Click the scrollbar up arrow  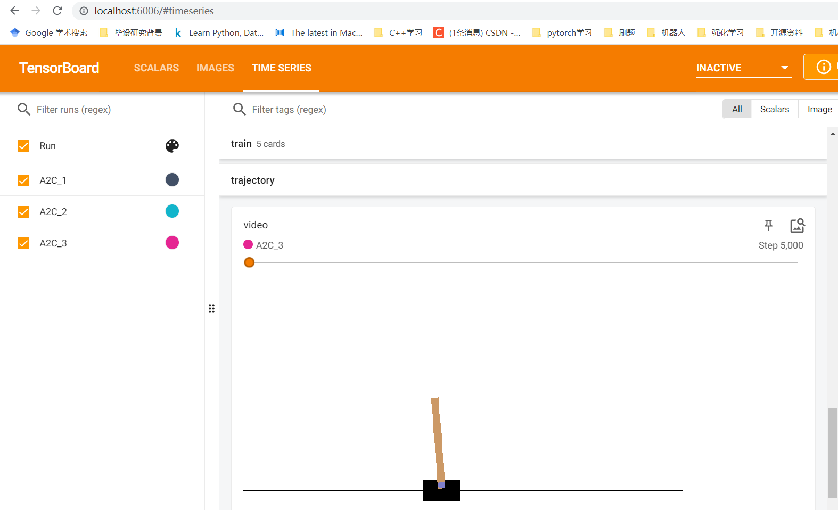tap(833, 133)
